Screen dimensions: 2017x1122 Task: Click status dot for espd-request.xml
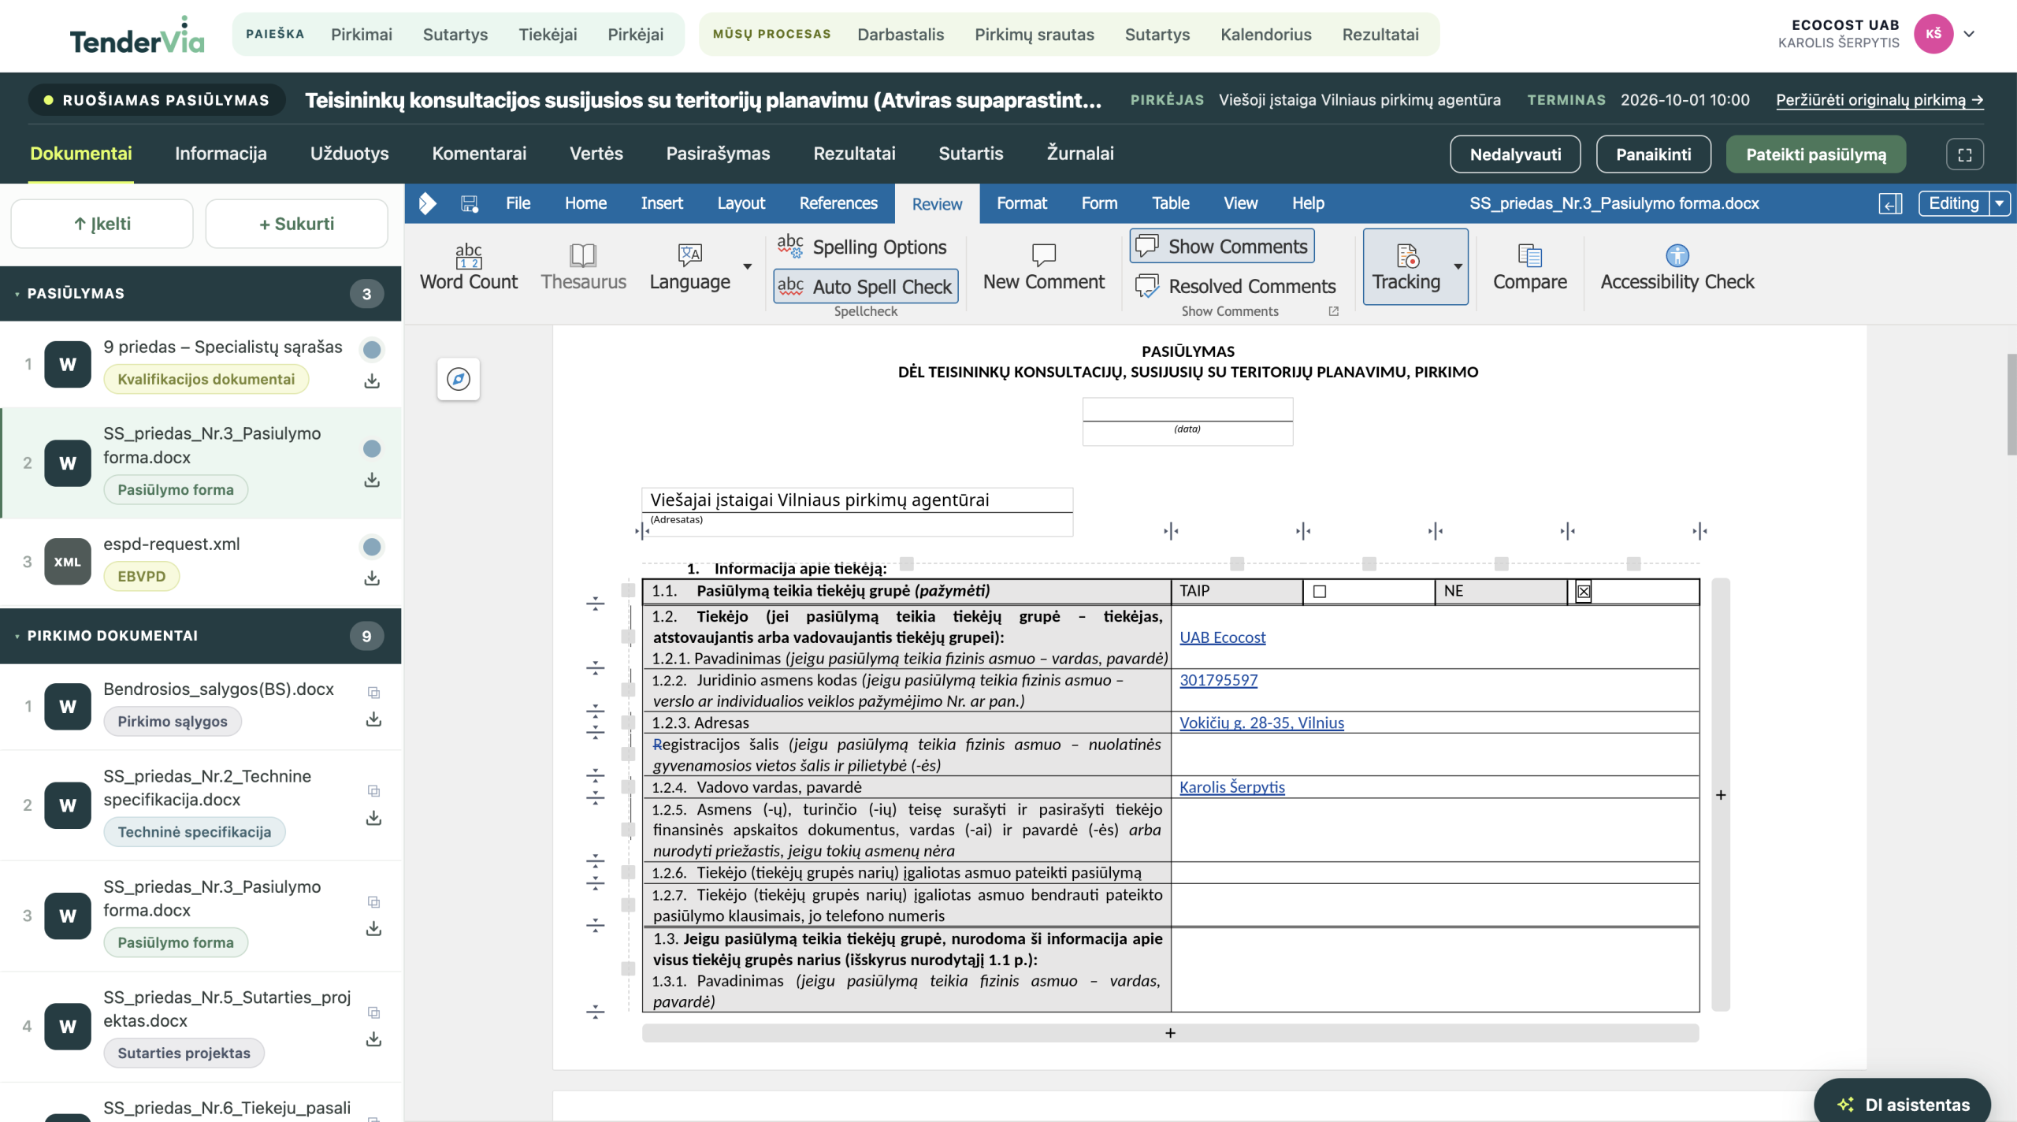click(372, 547)
